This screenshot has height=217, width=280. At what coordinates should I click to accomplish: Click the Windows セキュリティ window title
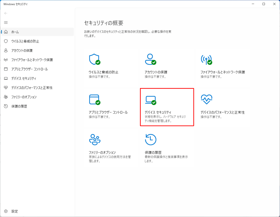tap(16, 4)
